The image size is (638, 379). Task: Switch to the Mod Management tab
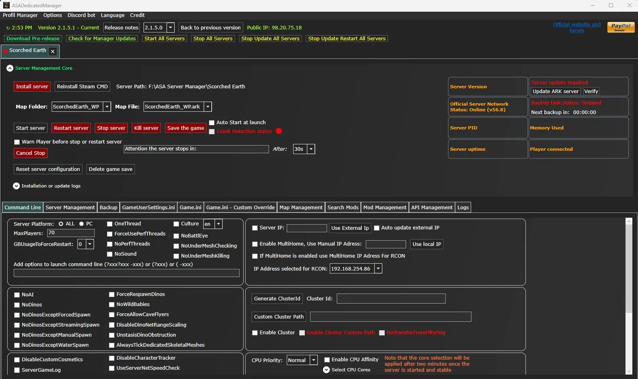coord(385,207)
